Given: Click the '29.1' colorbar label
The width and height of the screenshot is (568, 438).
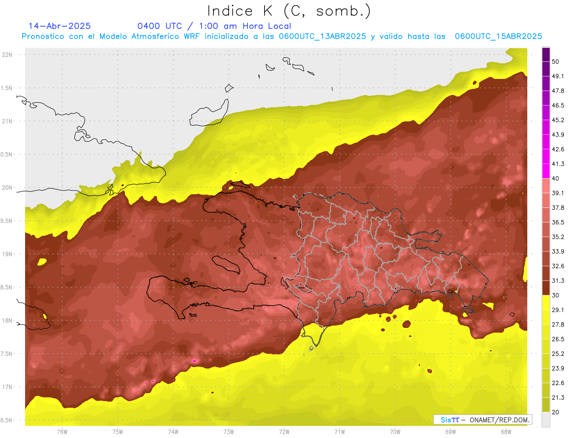Looking at the screenshot, I should pos(558,310).
